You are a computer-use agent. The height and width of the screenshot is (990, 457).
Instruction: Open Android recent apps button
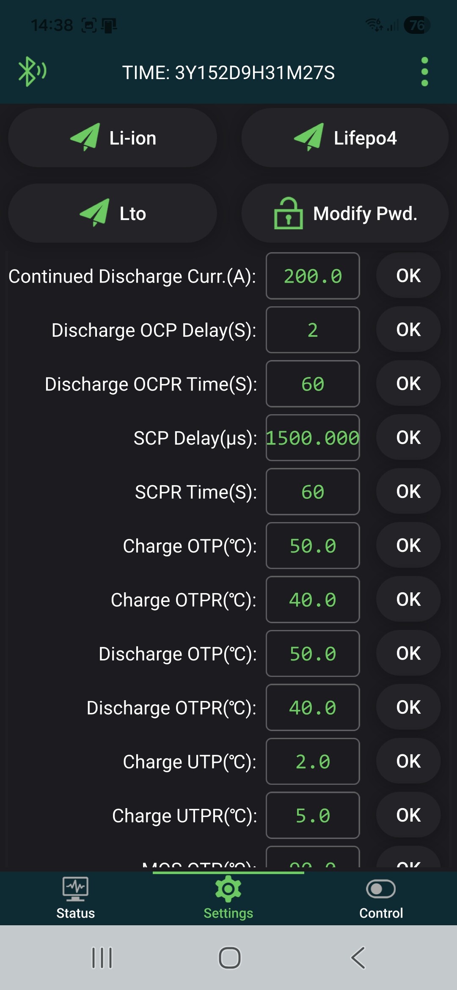coord(102,958)
